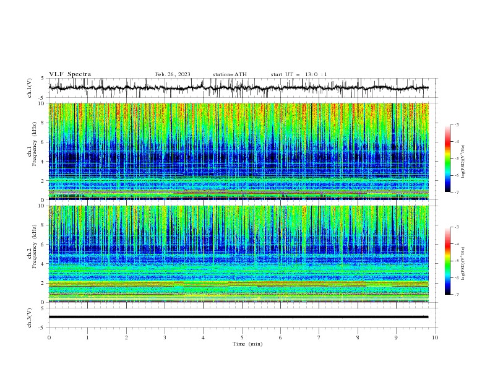Click the ch.1 PSD color scale bar

click(x=448, y=158)
